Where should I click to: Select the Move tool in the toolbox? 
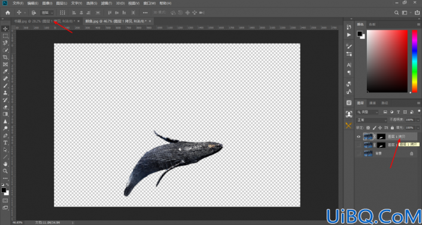(5, 29)
